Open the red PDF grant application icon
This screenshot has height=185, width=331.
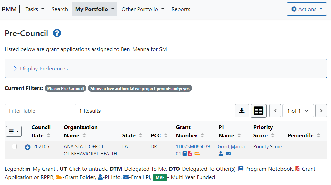pos(190,154)
